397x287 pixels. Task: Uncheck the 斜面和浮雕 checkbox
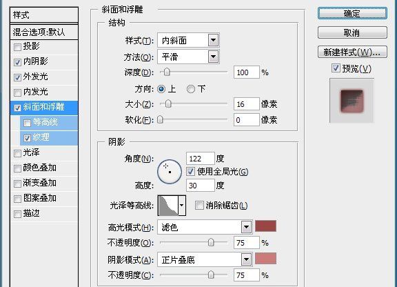click(17, 108)
